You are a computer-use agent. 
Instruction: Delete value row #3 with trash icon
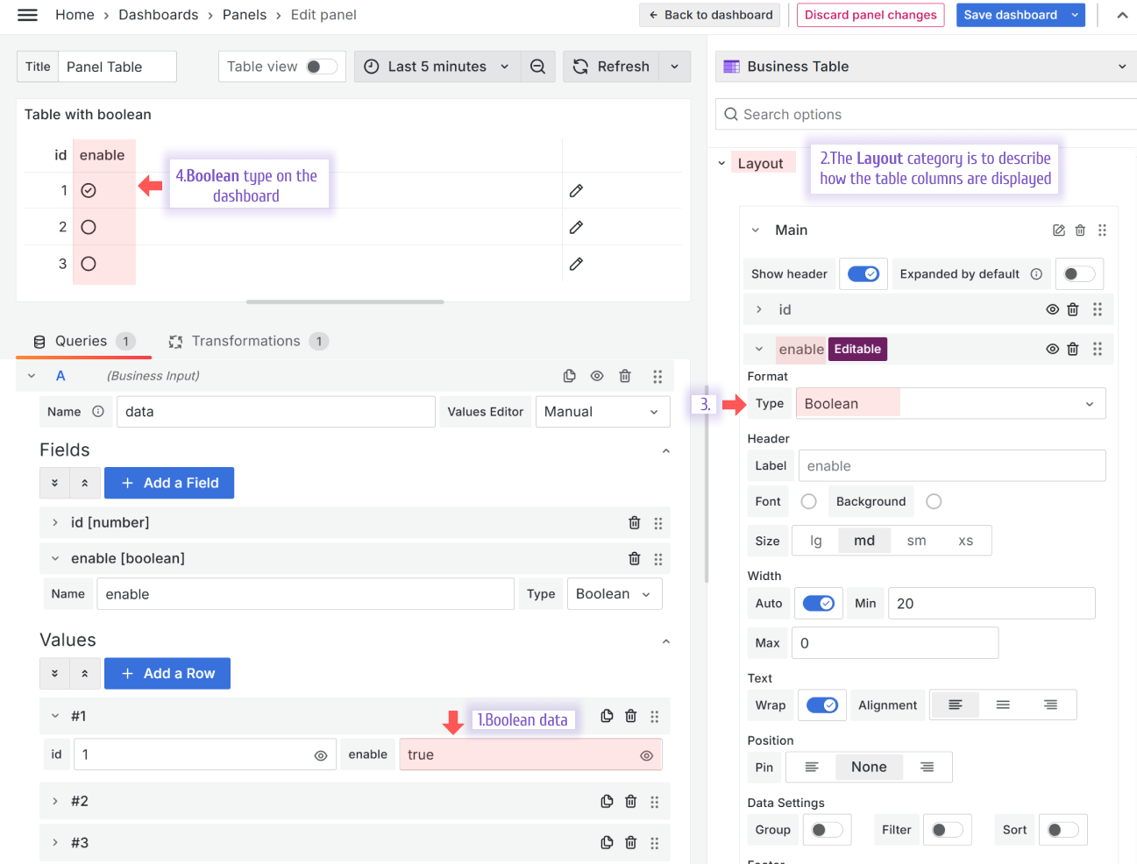(x=630, y=843)
